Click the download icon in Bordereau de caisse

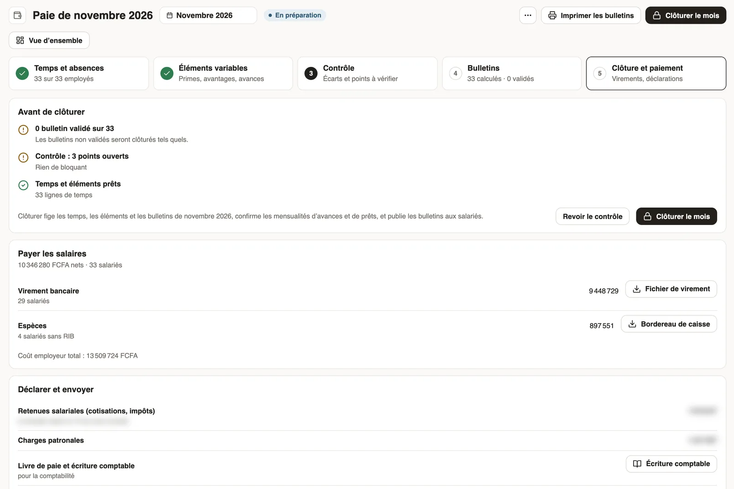point(632,324)
